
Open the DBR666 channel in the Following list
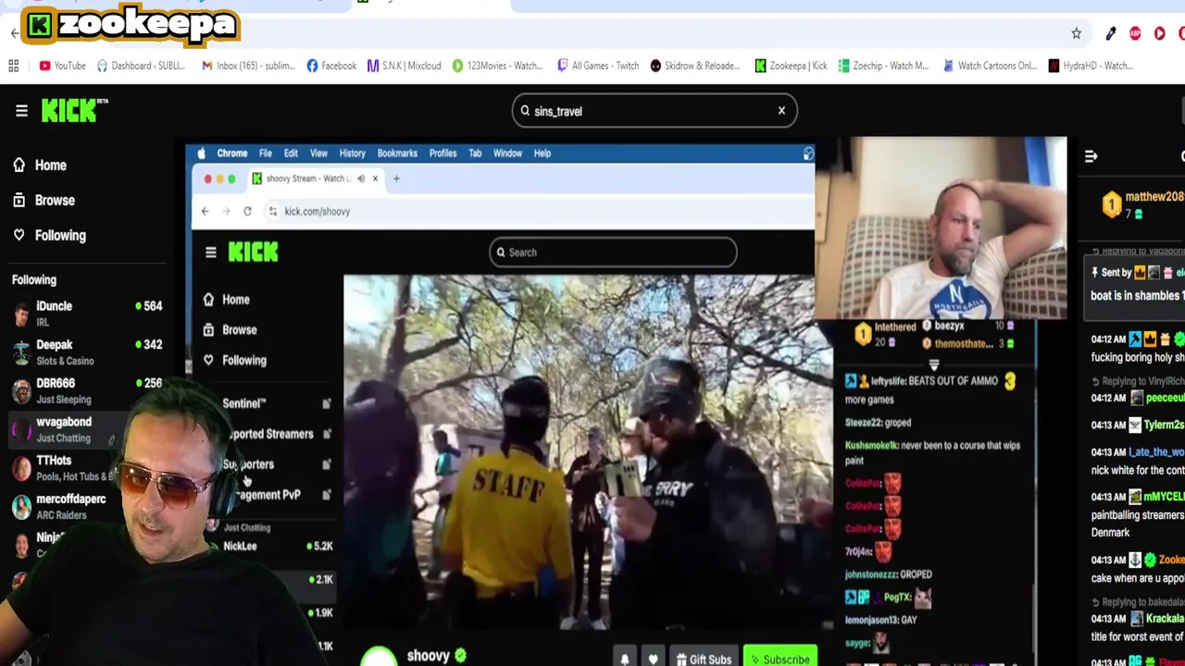coord(88,390)
